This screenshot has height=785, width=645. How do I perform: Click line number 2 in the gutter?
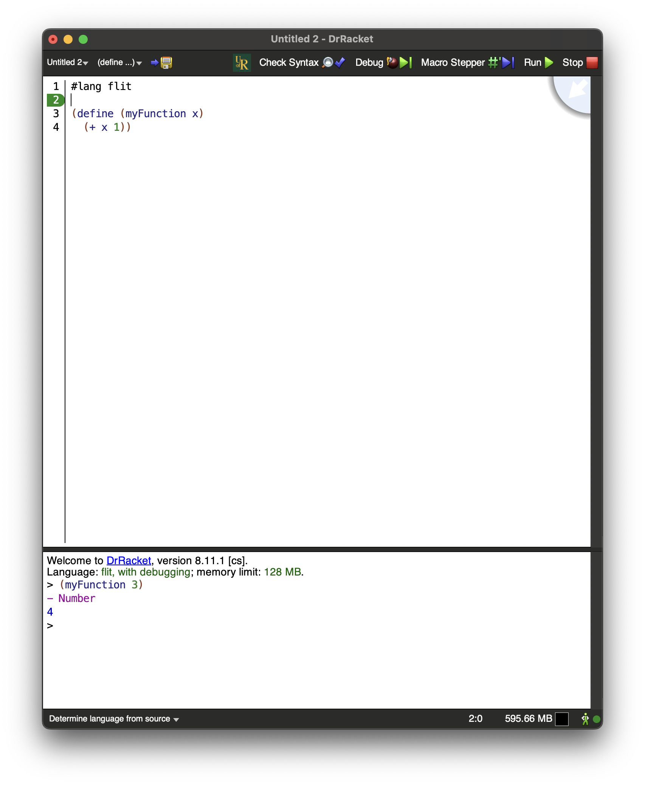[55, 100]
